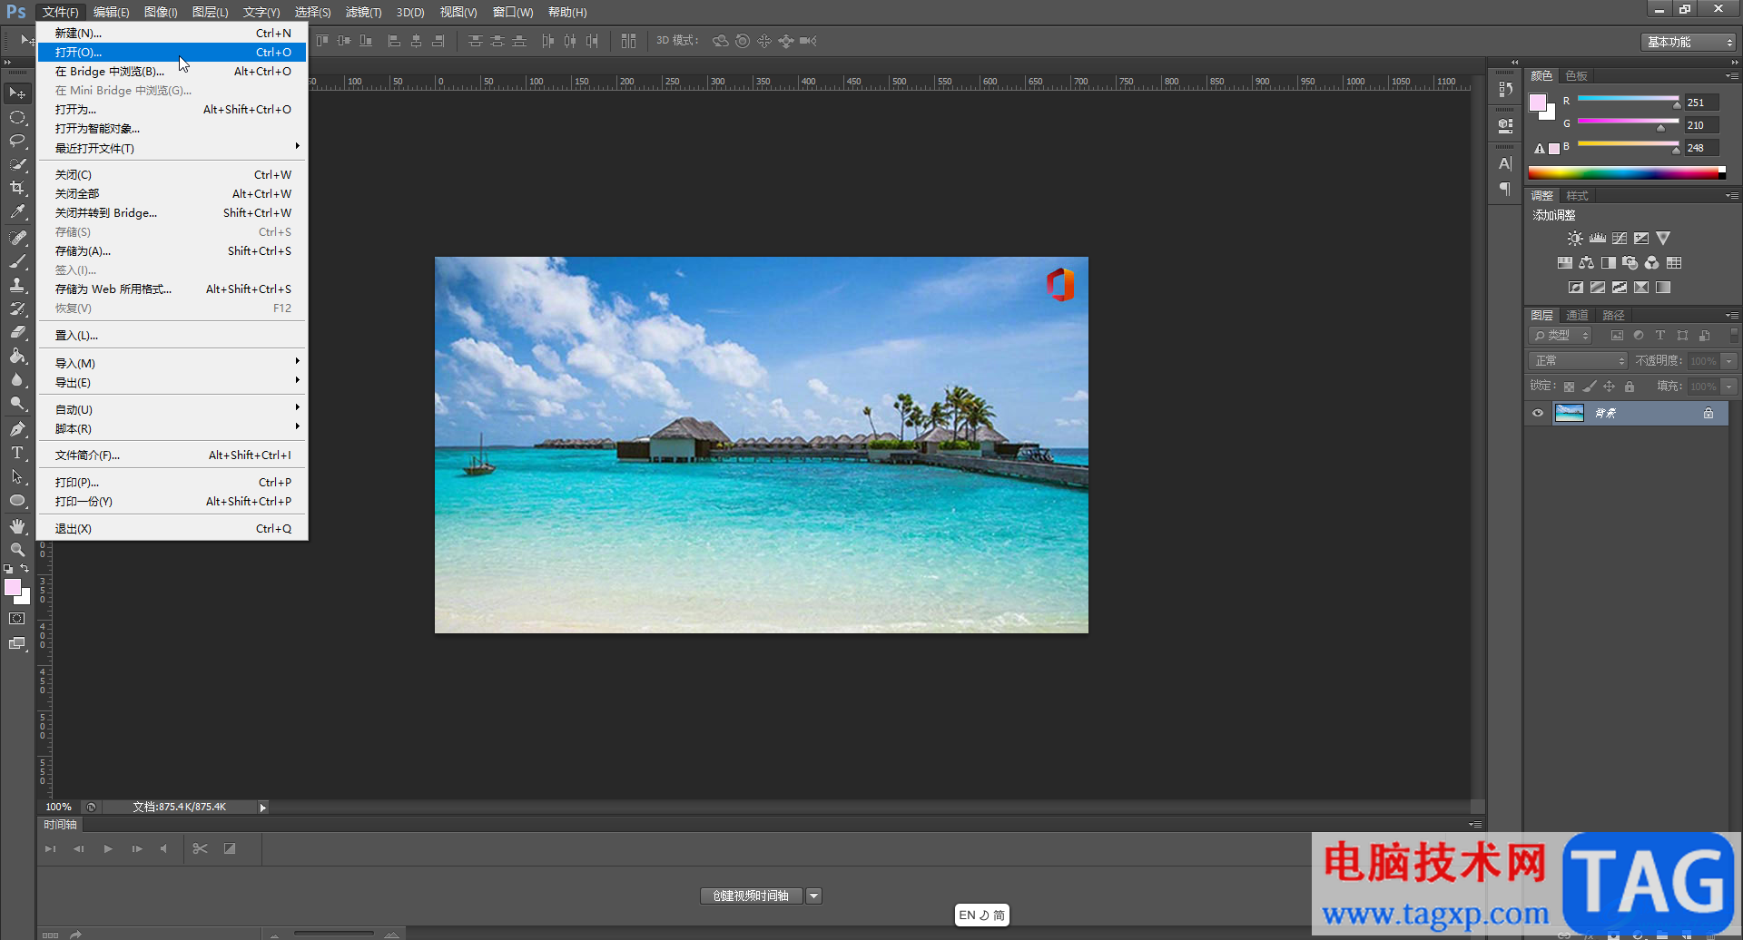This screenshot has width=1743, height=940.
Task: Select the Quick Selection tool
Action: point(17,164)
